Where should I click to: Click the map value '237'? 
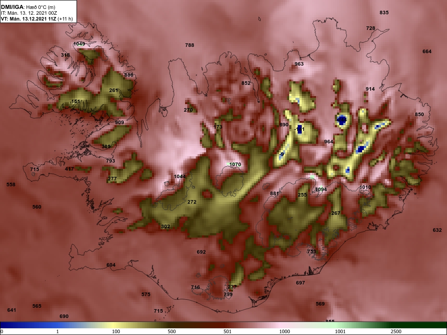tap(232, 287)
